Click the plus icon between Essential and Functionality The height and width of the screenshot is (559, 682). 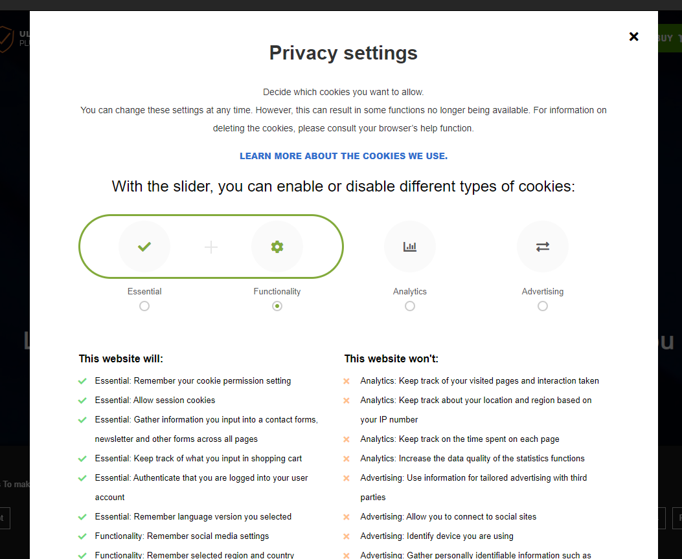211,247
